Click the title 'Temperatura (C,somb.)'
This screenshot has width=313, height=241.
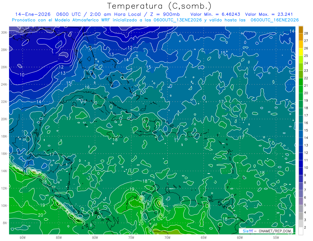[x=159, y=6]
